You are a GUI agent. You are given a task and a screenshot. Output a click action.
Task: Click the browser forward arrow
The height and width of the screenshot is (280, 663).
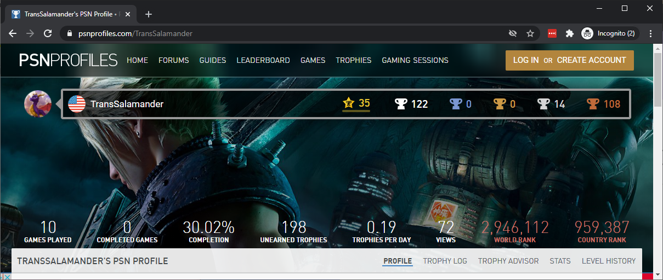(30, 33)
